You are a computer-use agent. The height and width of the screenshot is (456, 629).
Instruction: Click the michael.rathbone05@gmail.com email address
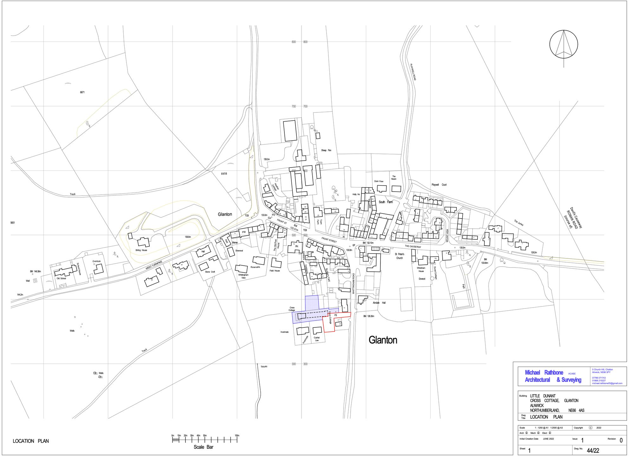[607, 383]
